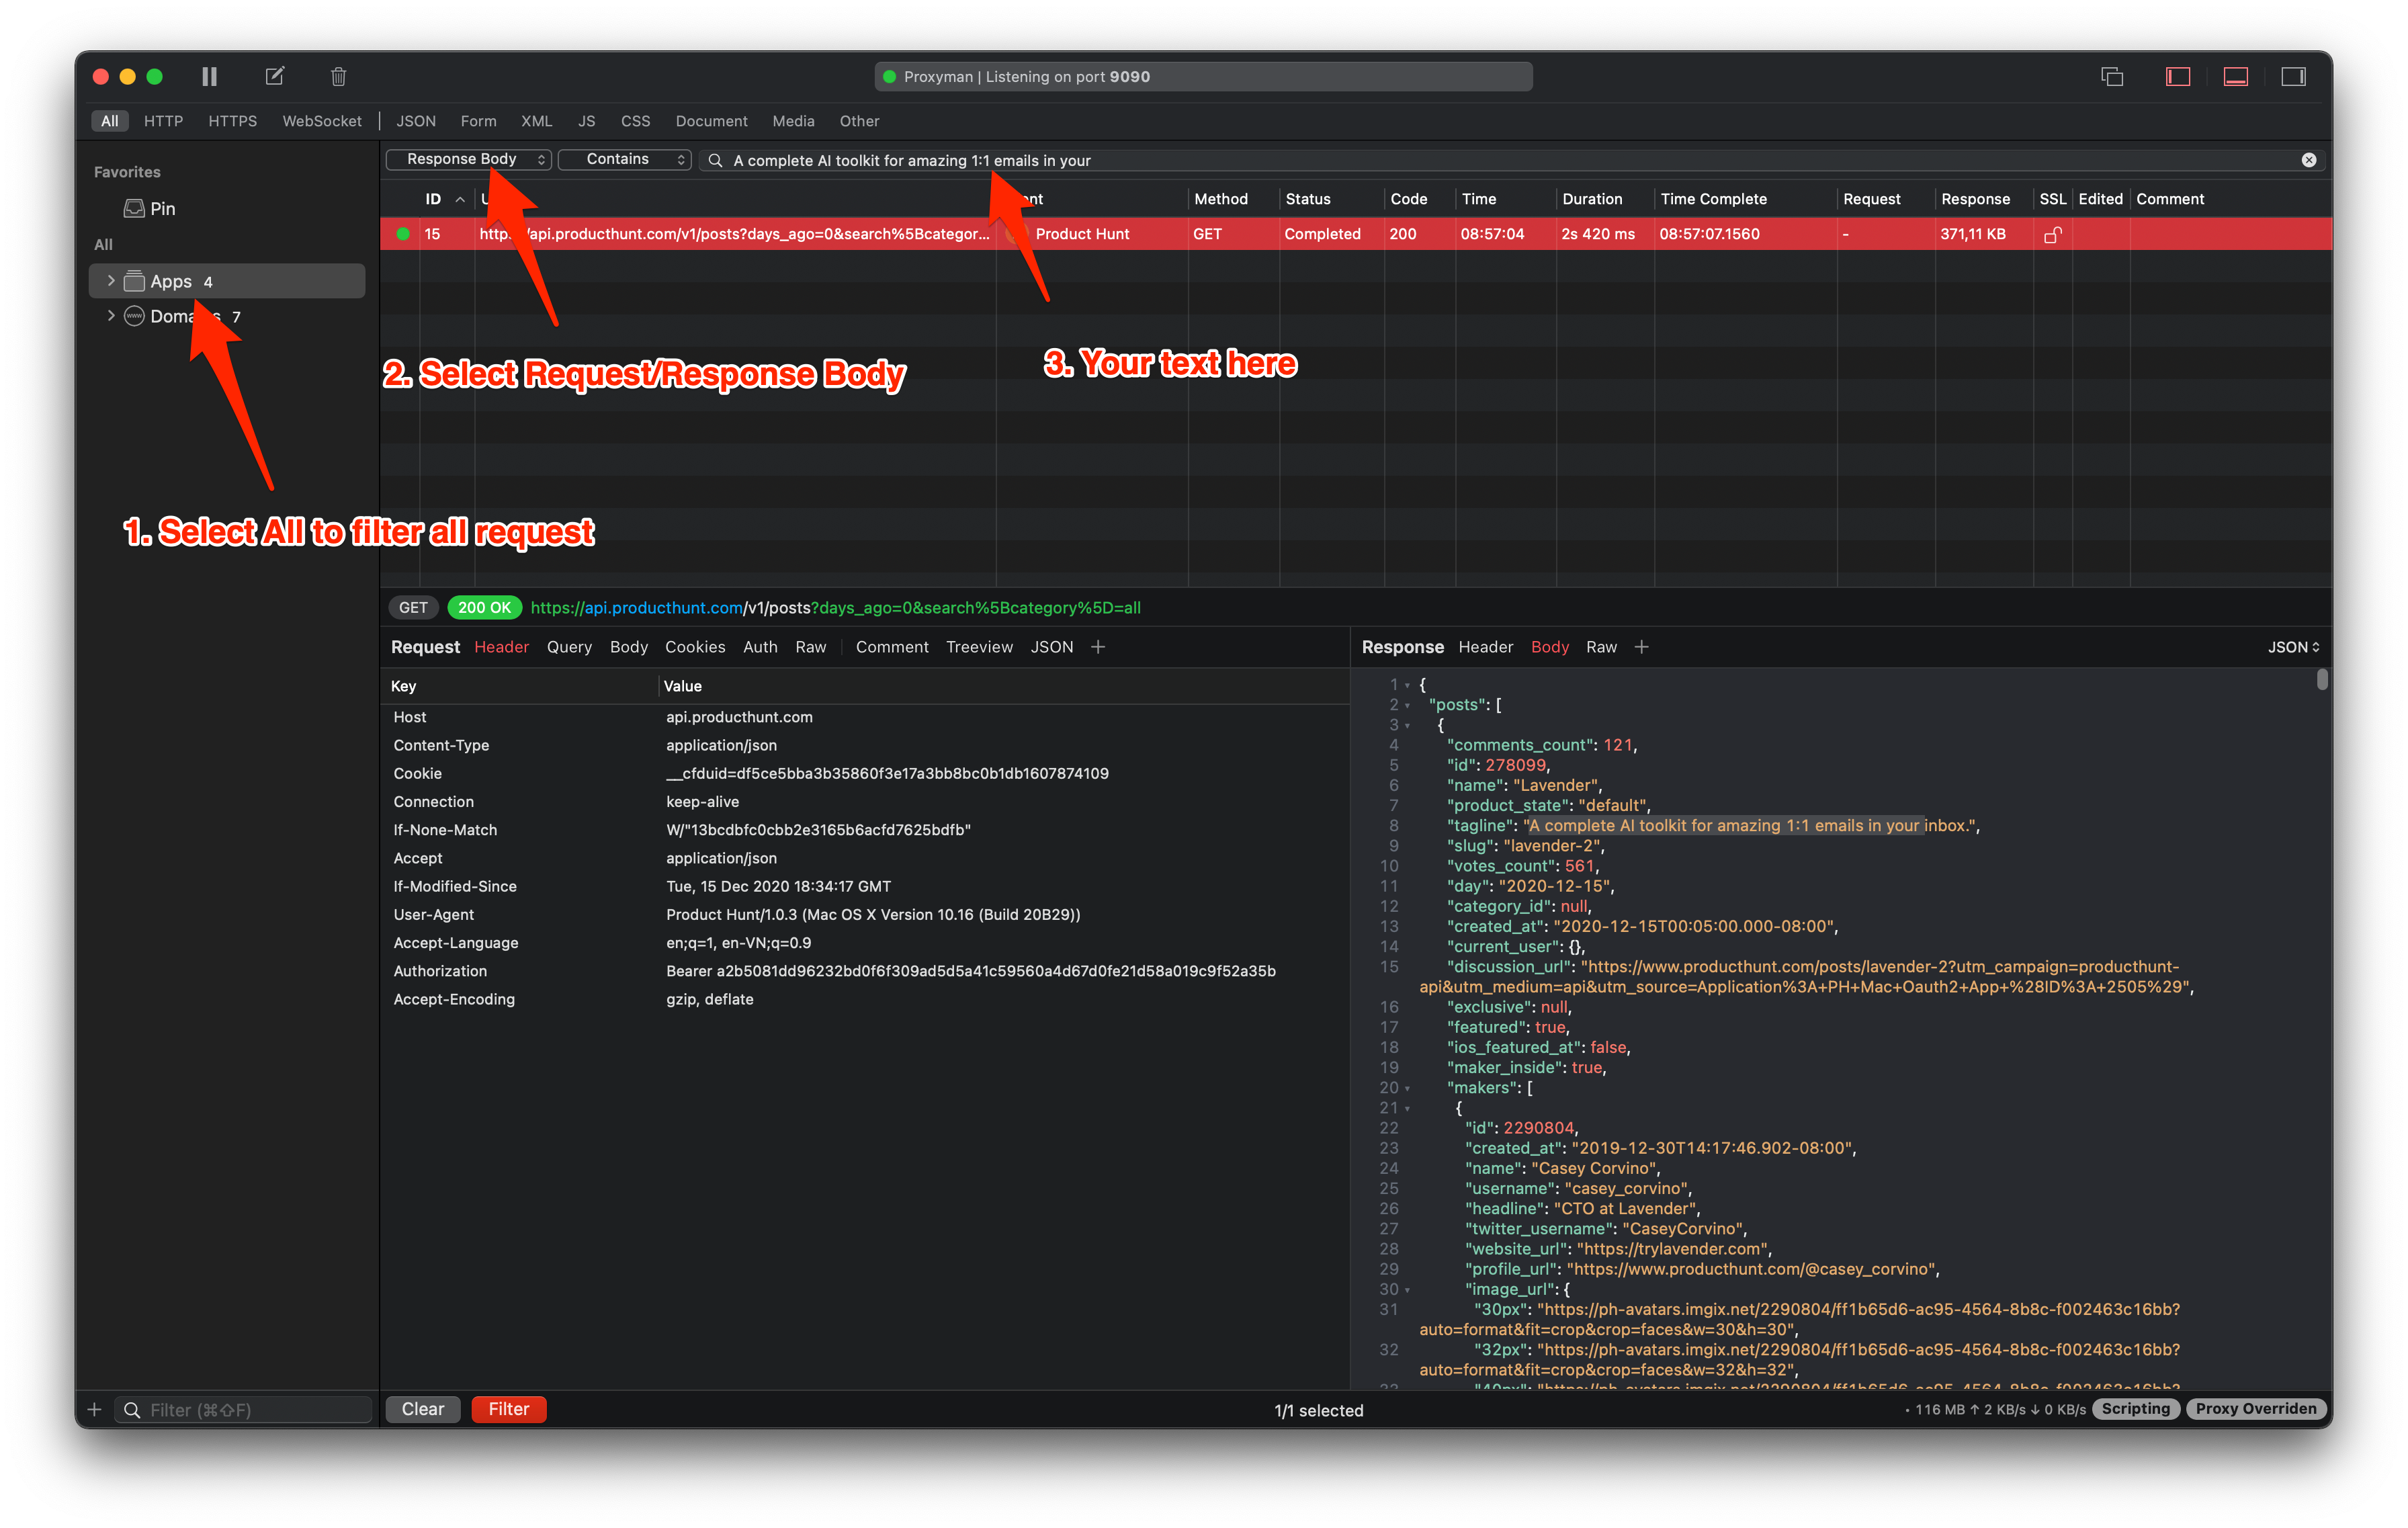Expand the Apps tree item
The width and height of the screenshot is (2408, 1528).
[x=110, y=281]
